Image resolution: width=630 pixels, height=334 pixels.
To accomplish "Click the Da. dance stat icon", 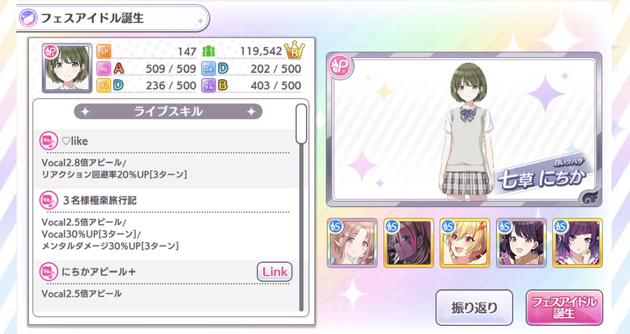I will tap(209, 68).
